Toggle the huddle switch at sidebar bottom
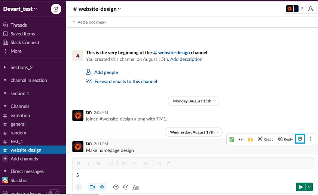 click(x=54, y=192)
